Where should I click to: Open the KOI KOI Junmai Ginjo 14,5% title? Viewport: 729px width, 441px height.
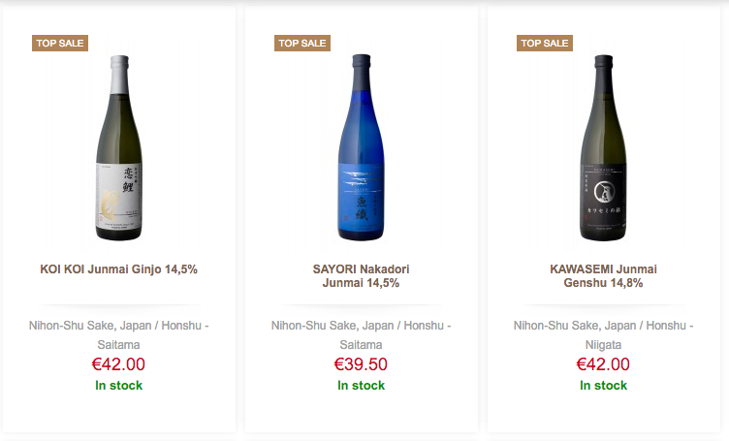[x=118, y=268]
